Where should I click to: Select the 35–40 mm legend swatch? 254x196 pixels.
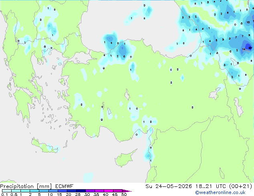(99, 191)
